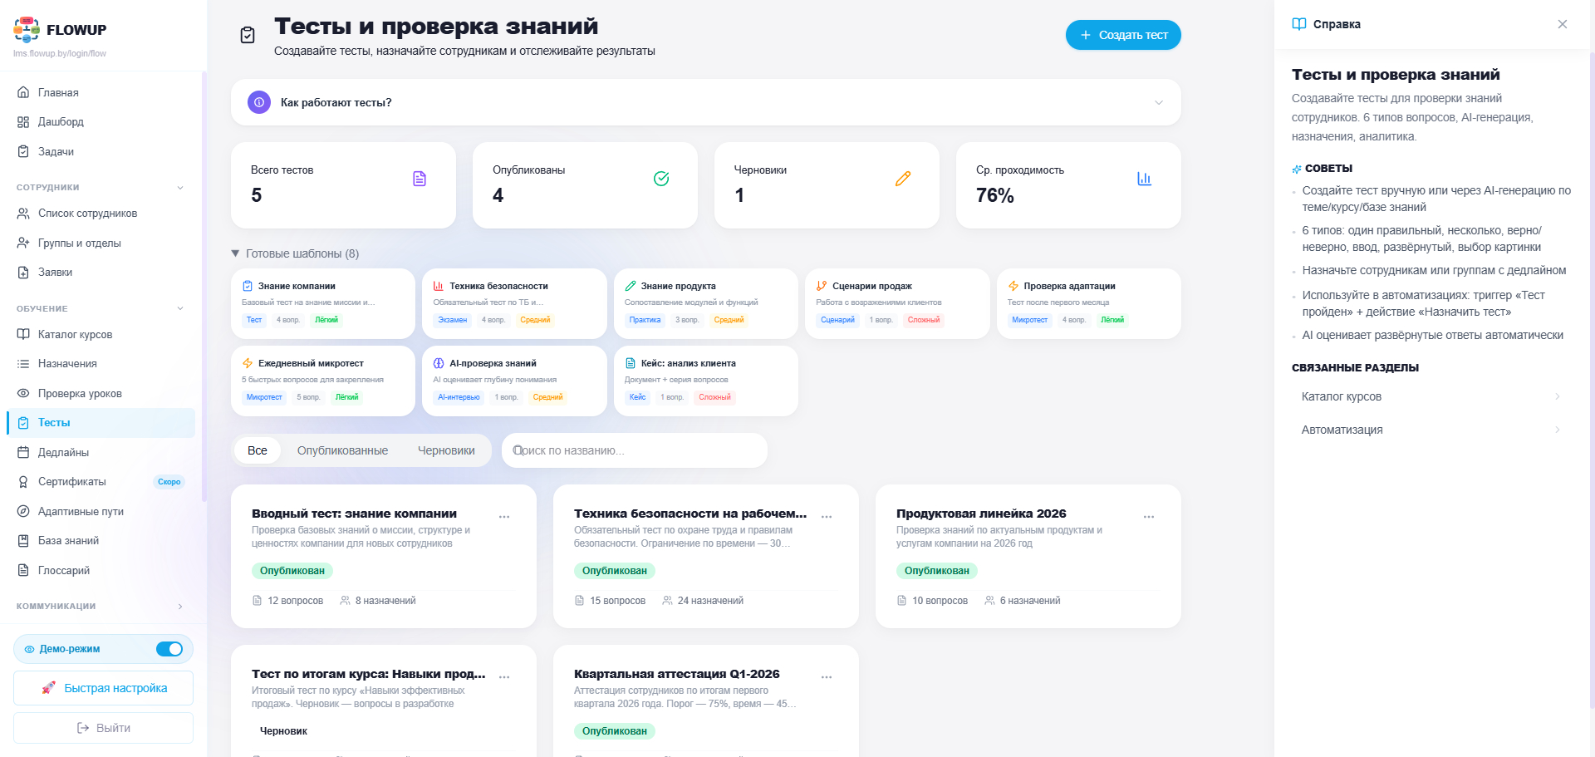
Task: Open menu for Квартальная аттестация Q1-2026
Action: (x=827, y=677)
